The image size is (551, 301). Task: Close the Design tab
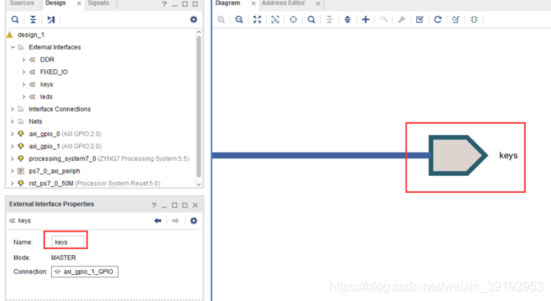click(x=79, y=3)
